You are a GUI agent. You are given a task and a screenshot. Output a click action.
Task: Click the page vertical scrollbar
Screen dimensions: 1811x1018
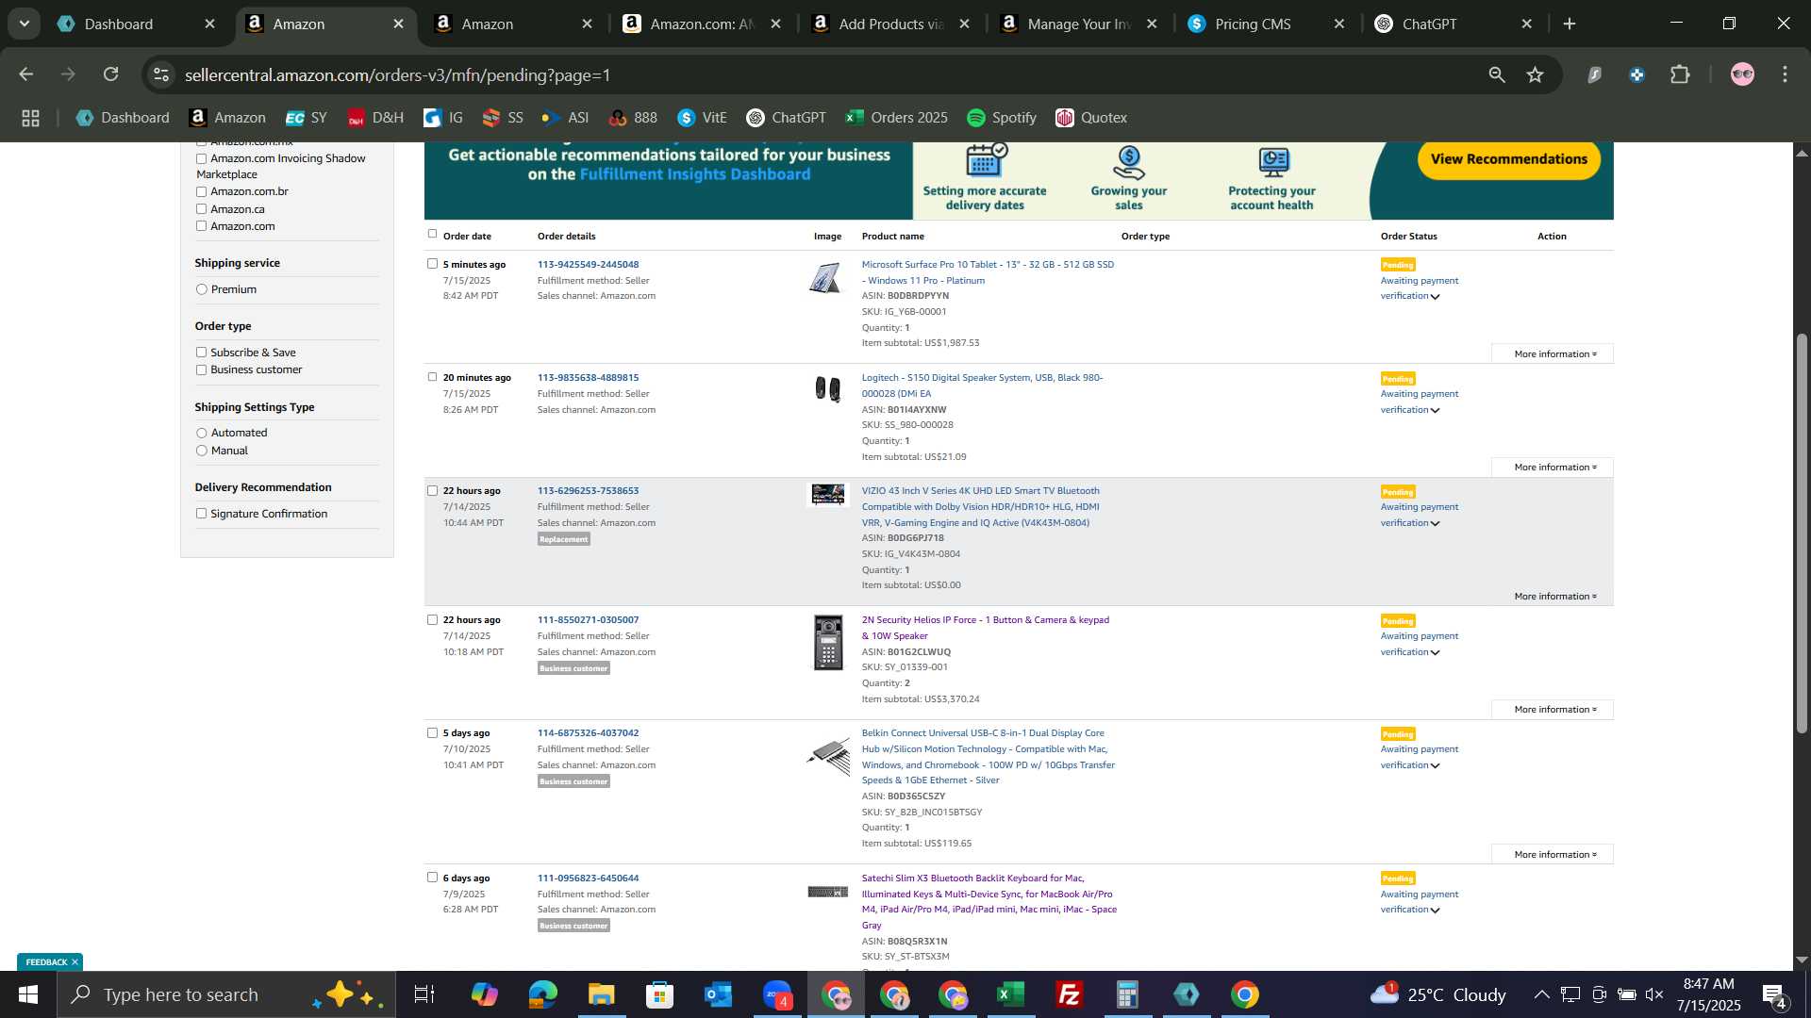tap(1801, 534)
